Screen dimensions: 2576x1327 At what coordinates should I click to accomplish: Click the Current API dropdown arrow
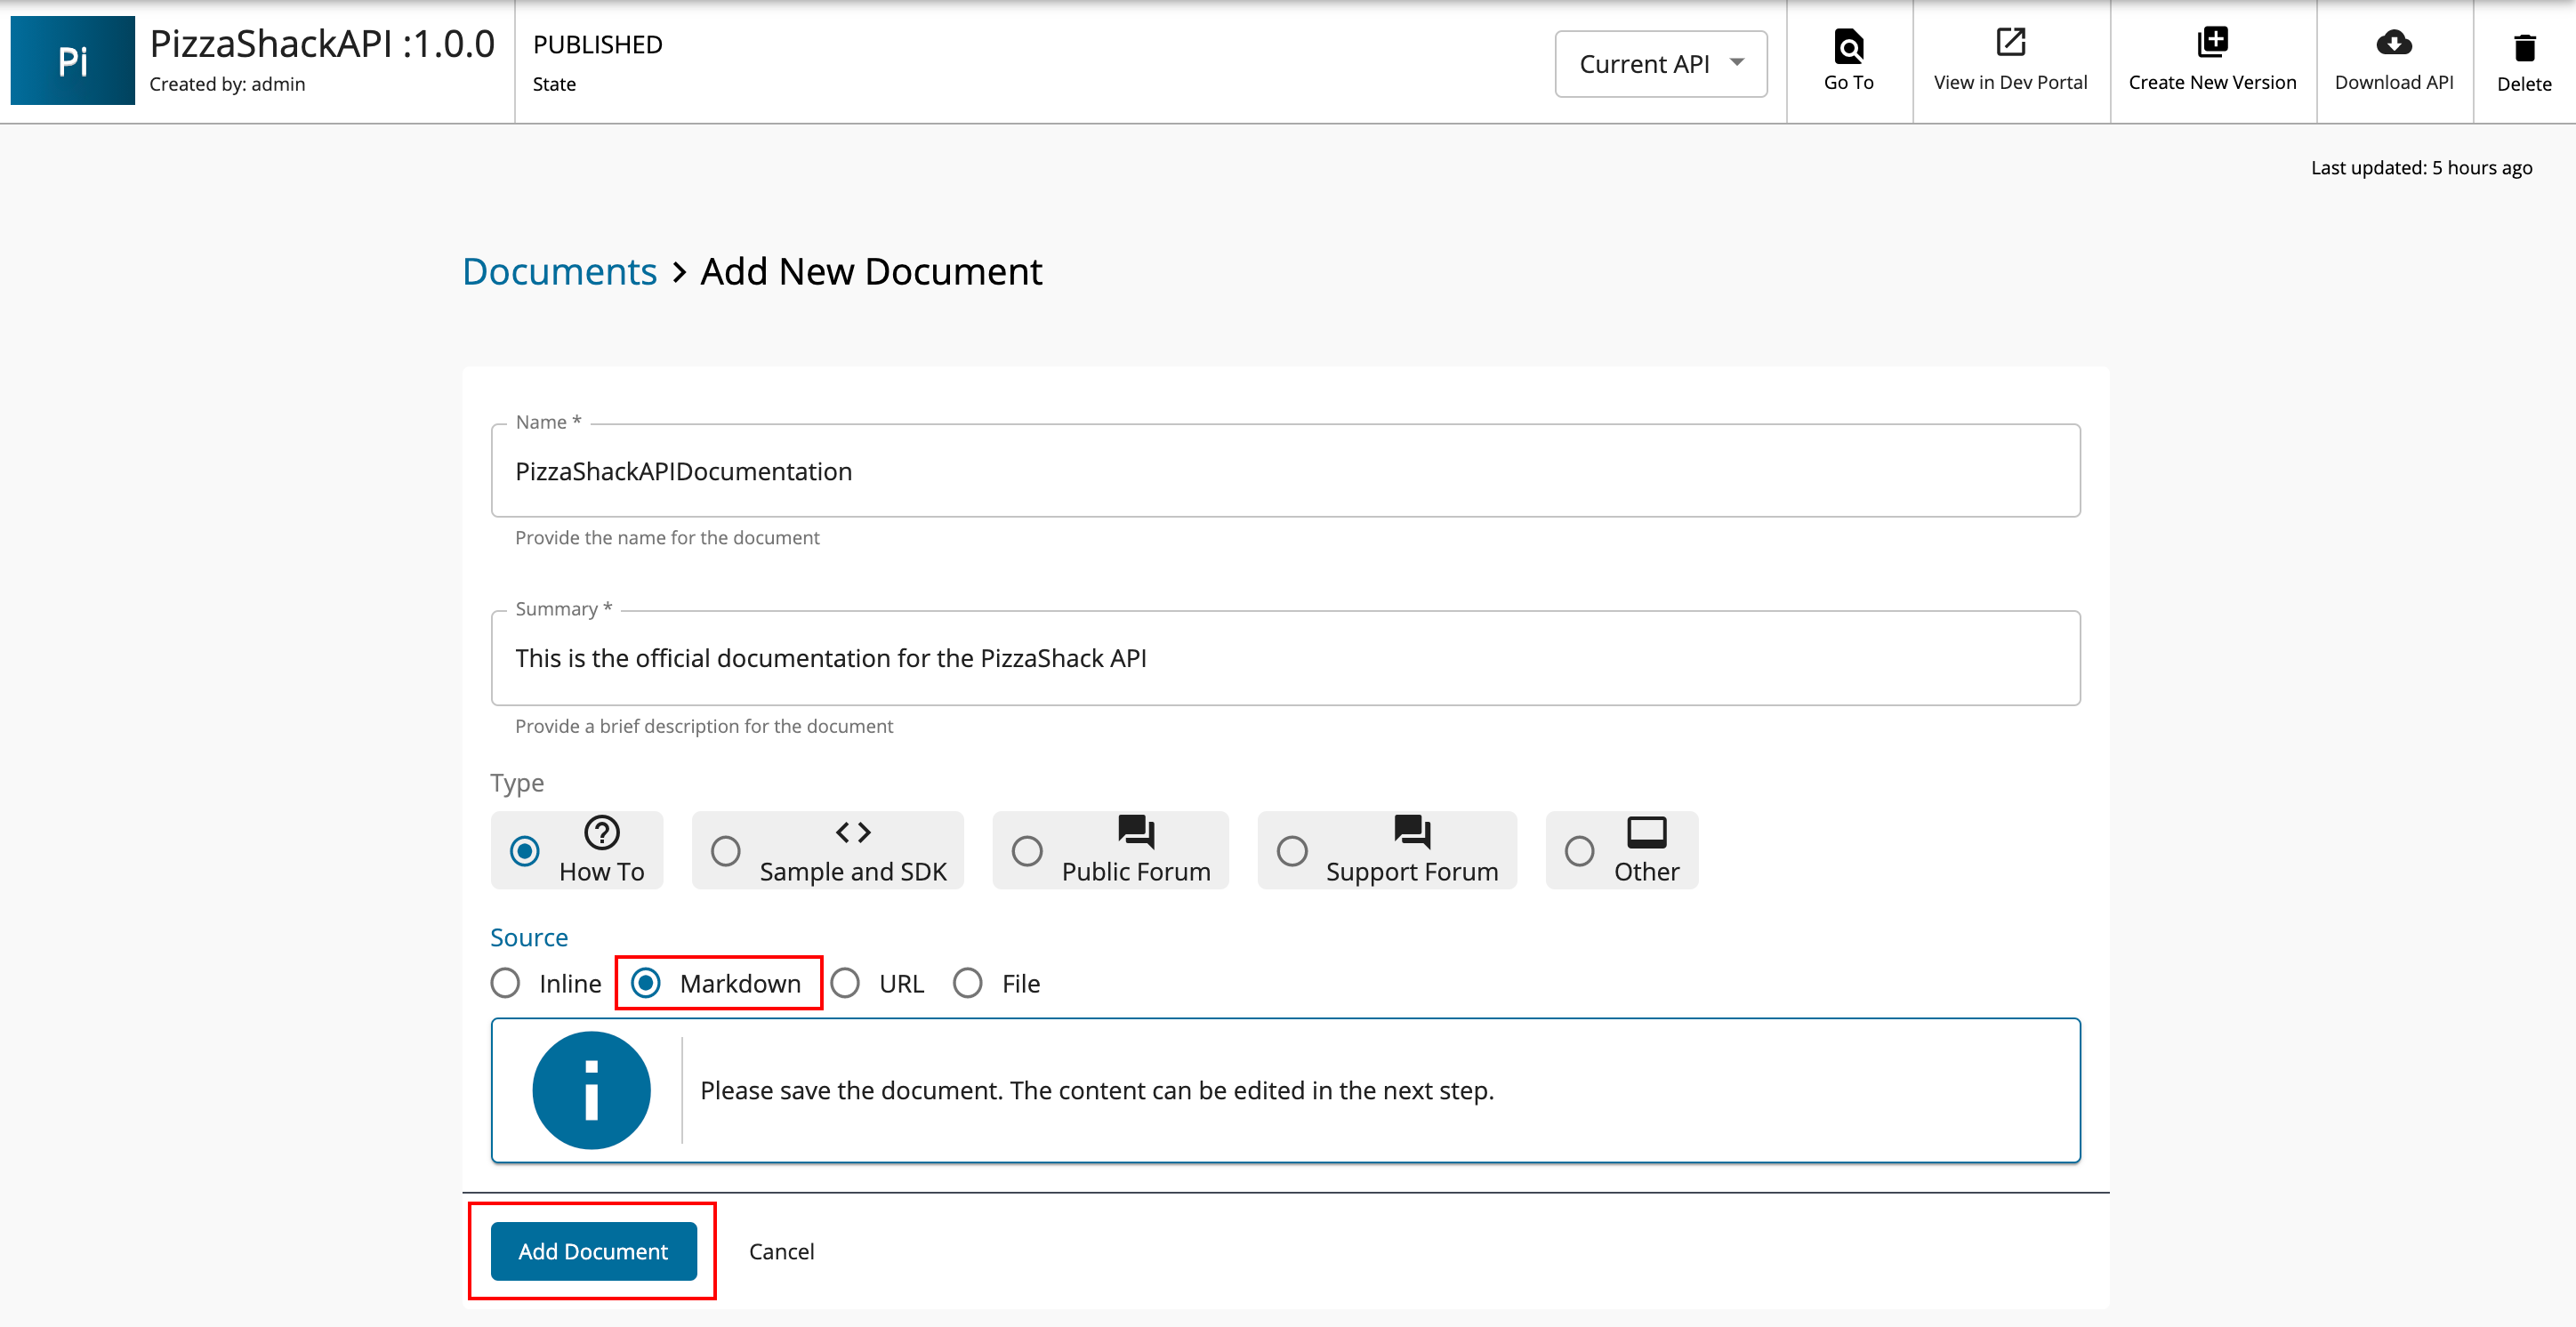[x=1737, y=63]
